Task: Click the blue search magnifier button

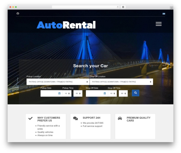Action: 135,93
